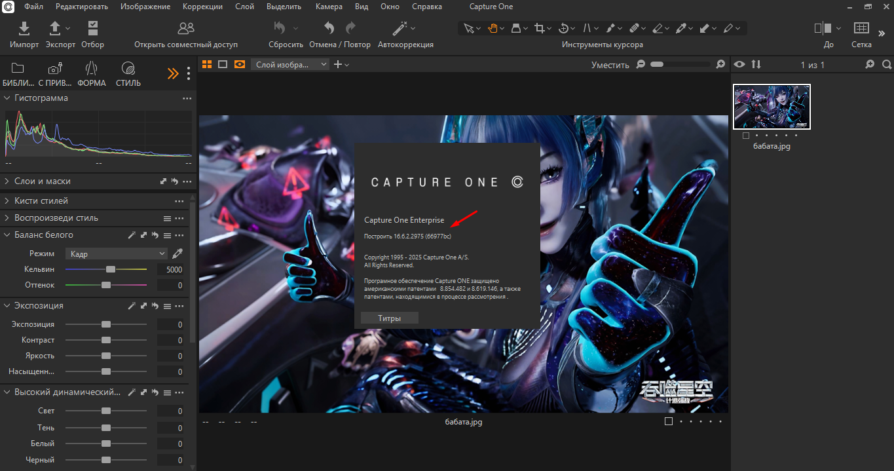This screenshot has height=471, width=894.
Task: Toggle multi-view viewer mode icon
Action: 207,64
